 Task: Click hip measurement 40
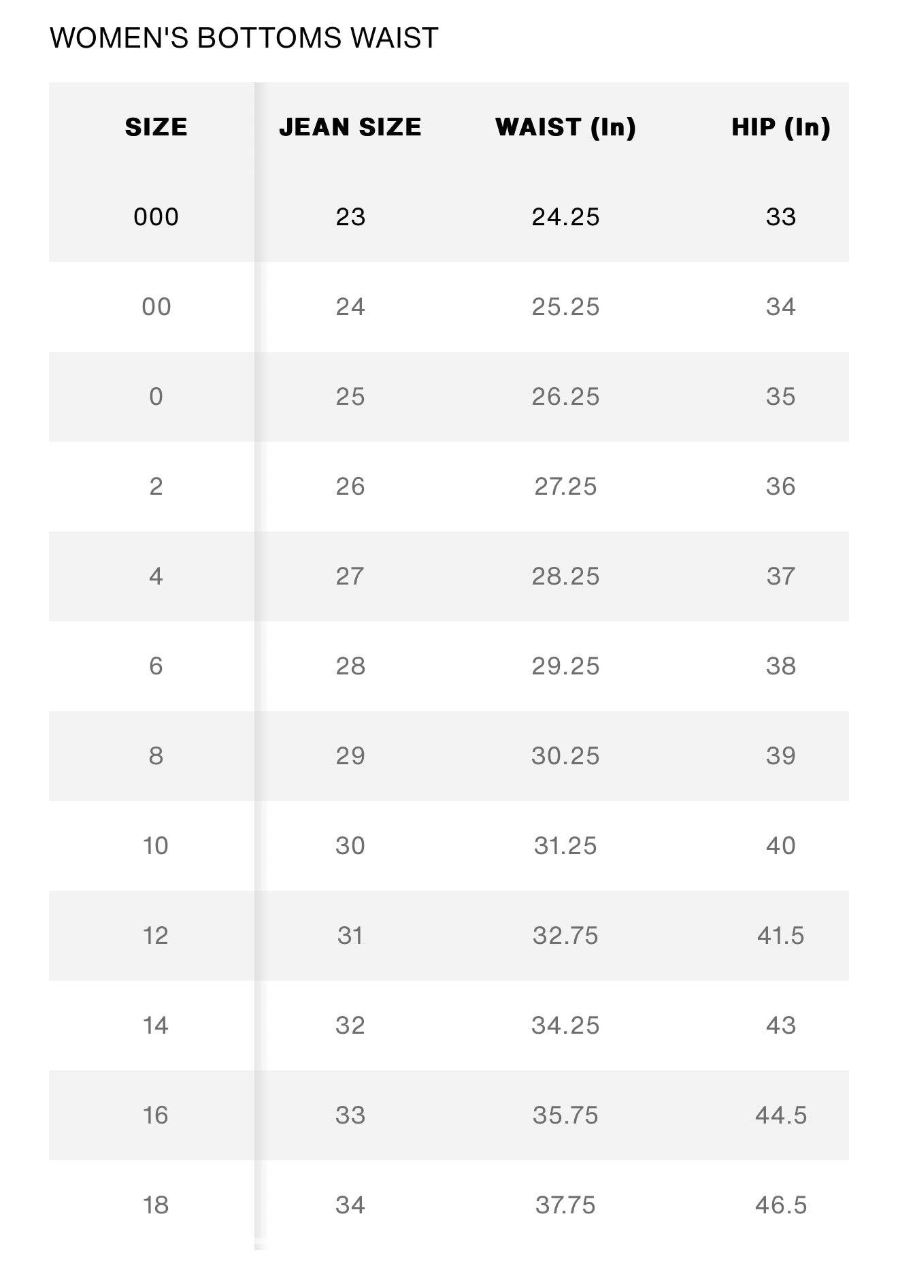pyautogui.click(x=781, y=846)
